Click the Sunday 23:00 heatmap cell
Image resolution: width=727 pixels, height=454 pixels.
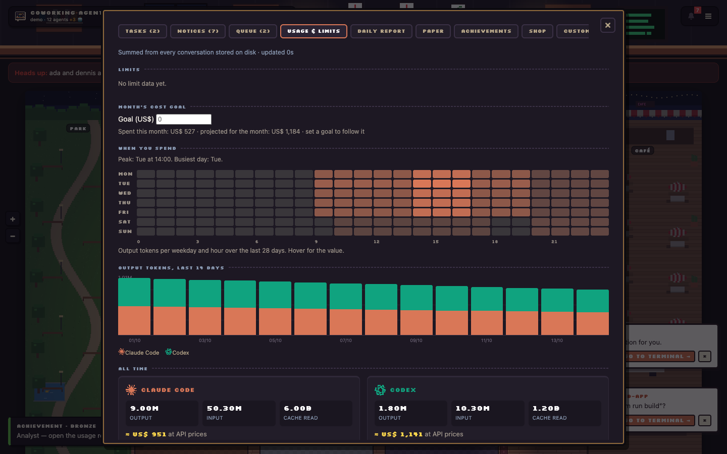(600, 232)
